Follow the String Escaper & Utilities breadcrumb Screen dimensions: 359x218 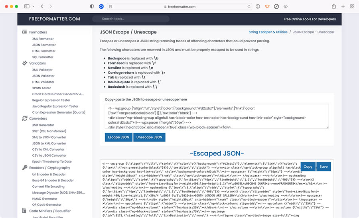[268, 32]
